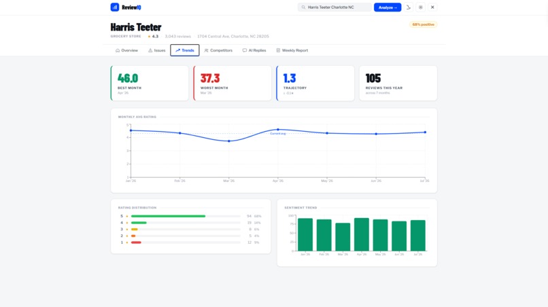This screenshot has width=548, height=307.
Task: Run the Analyze button
Action: pos(388,7)
